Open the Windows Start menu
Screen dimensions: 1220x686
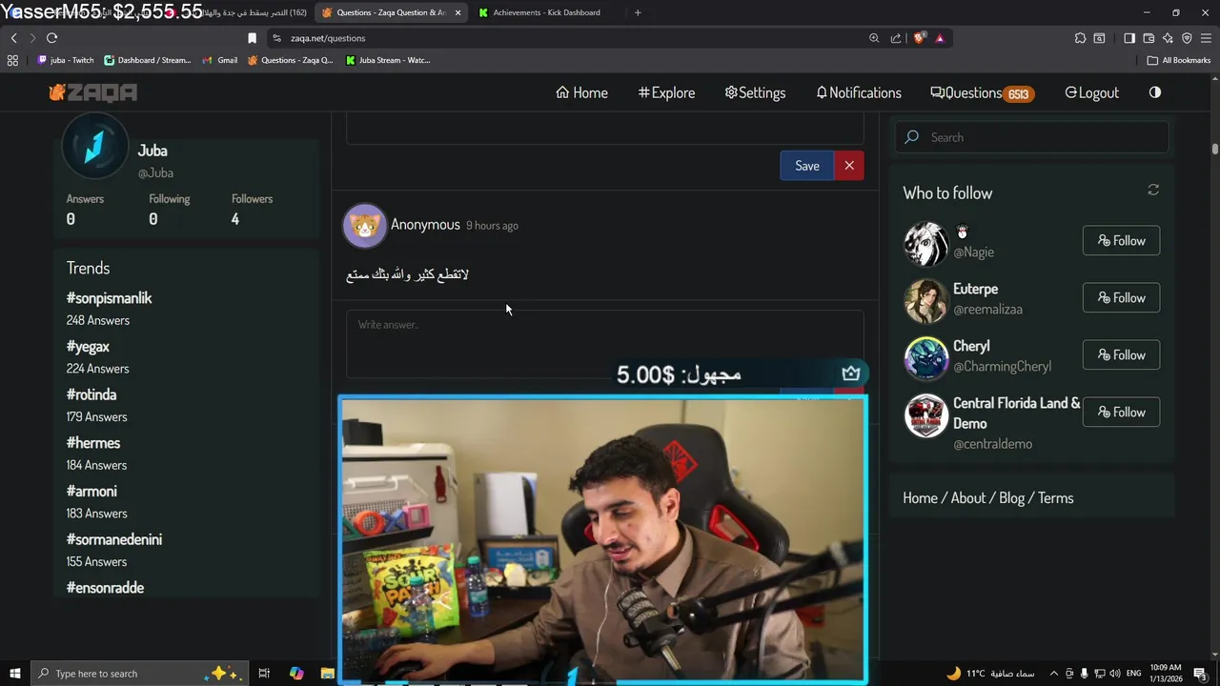[14, 674]
